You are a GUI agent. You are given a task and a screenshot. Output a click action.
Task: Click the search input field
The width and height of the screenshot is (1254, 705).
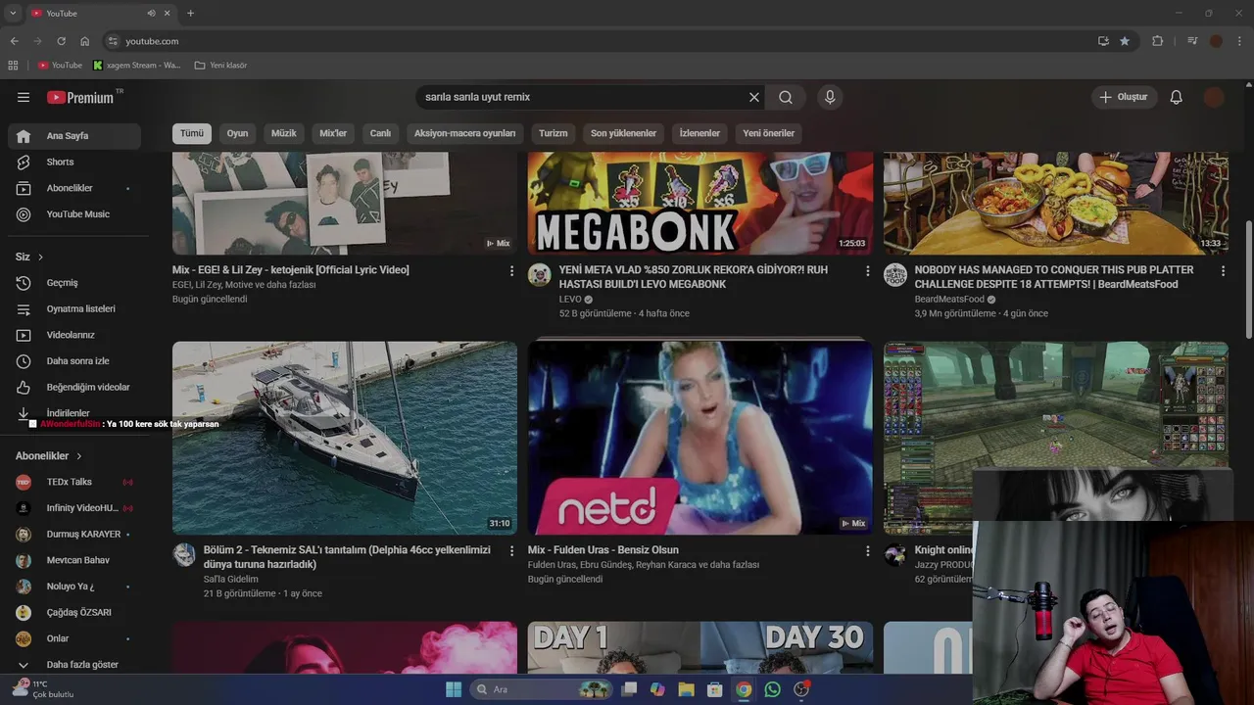(x=582, y=97)
